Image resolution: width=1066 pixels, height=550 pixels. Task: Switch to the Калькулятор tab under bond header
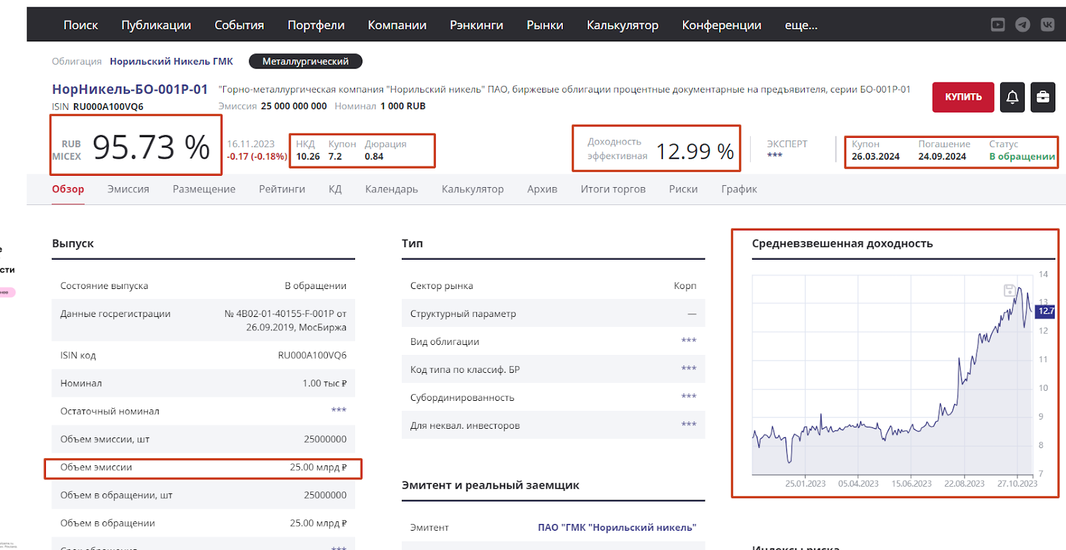click(x=472, y=189)
